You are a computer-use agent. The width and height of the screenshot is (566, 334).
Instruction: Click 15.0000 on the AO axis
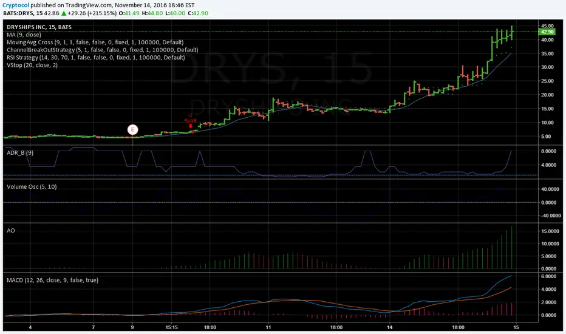[x=550, y=231]
